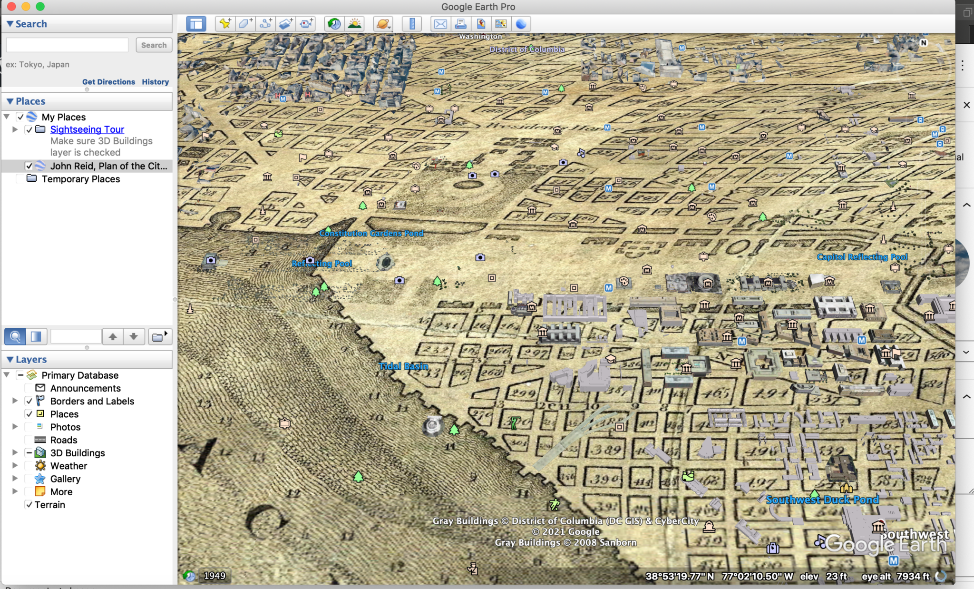This screenshot has height=589, width=974.
Task: Click the north compass N indicator
Action: (924, 42)
